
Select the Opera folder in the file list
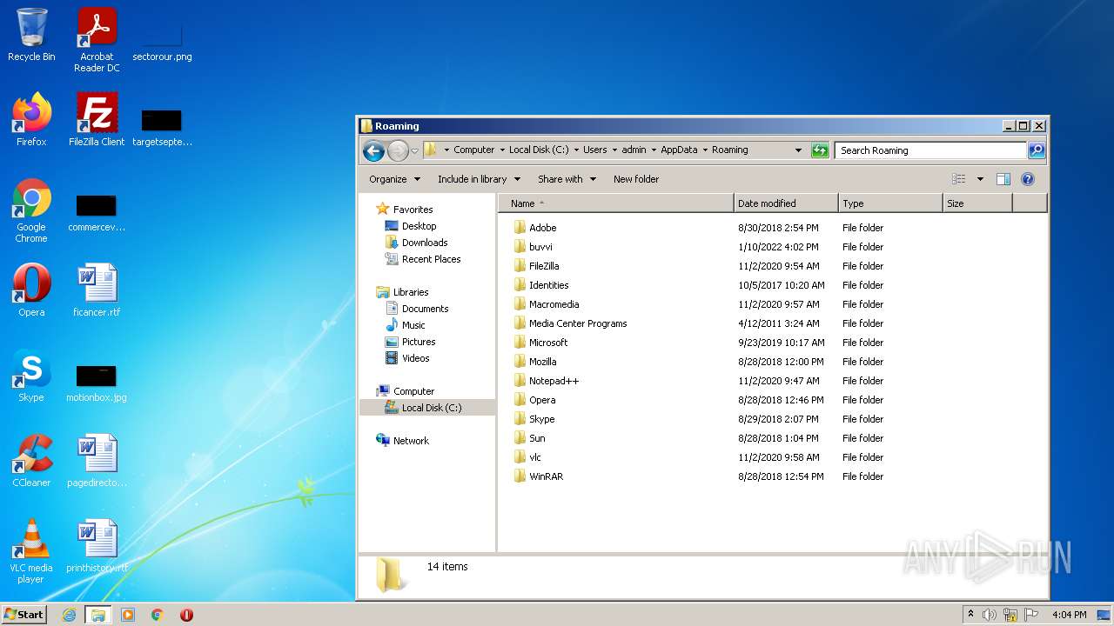542,400
